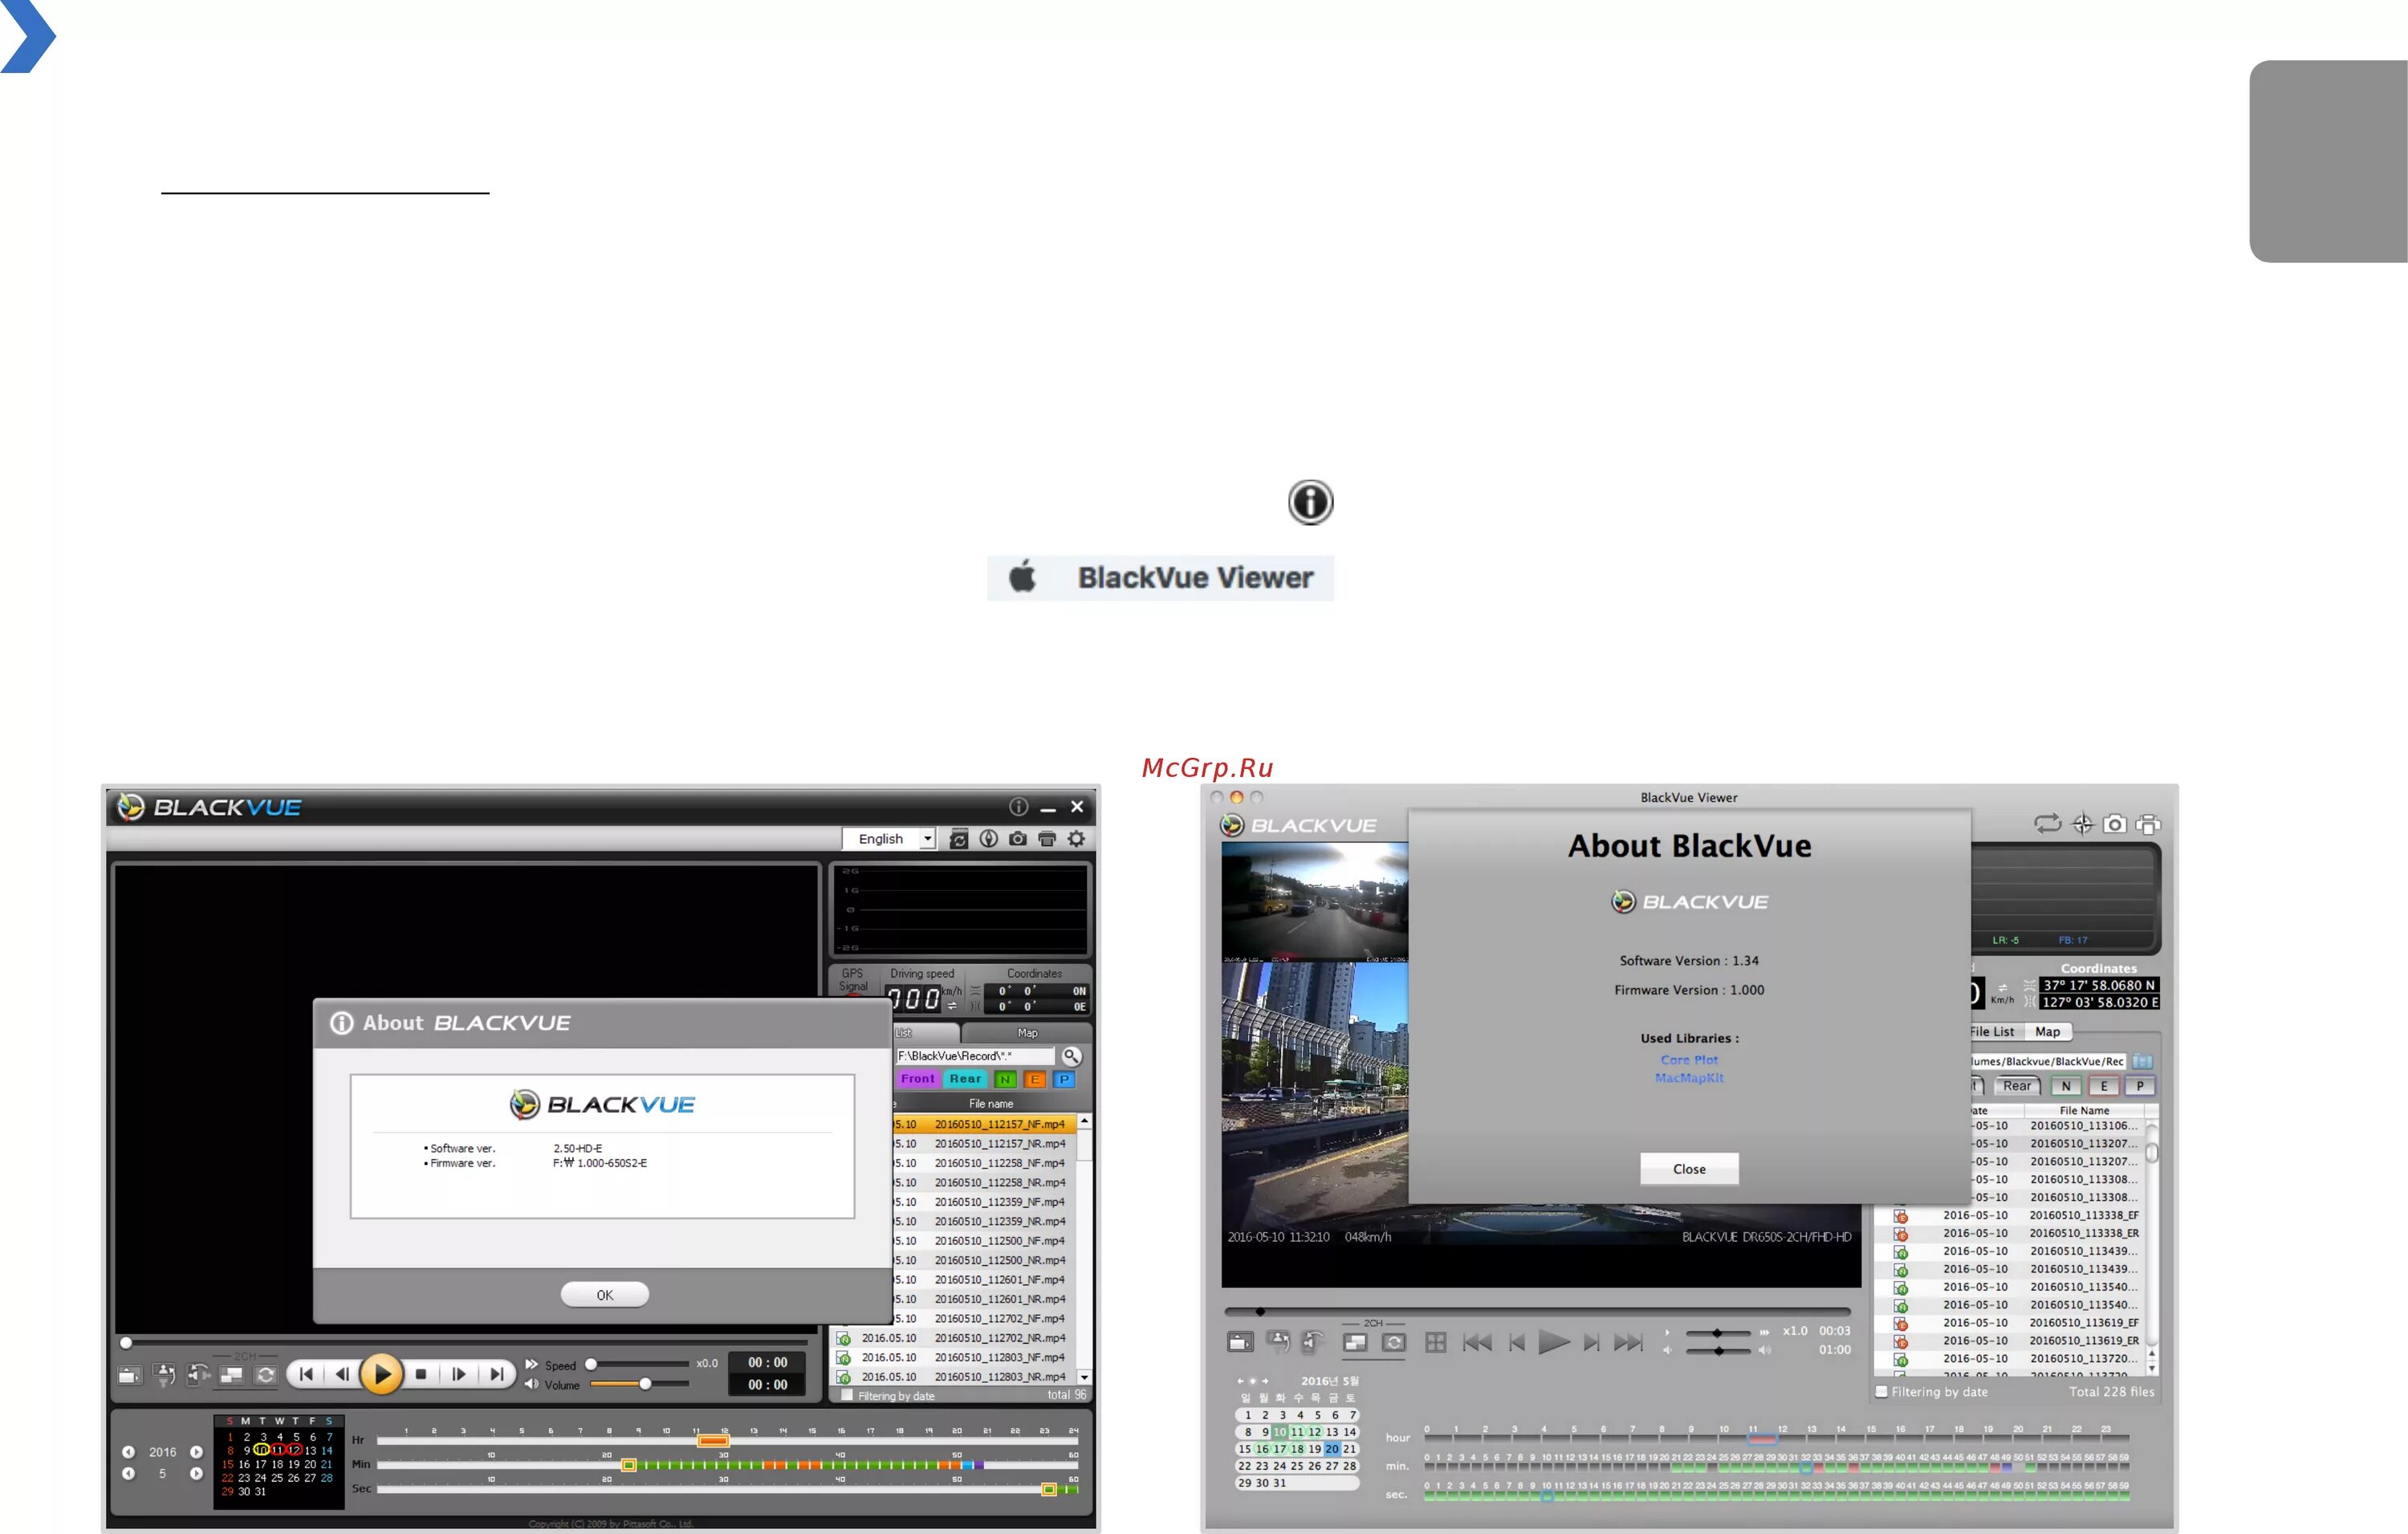Toggle the Rear filter button in Mac viewer
This screenshot has height=1534, width=2408.
tap(2016, 1086)
